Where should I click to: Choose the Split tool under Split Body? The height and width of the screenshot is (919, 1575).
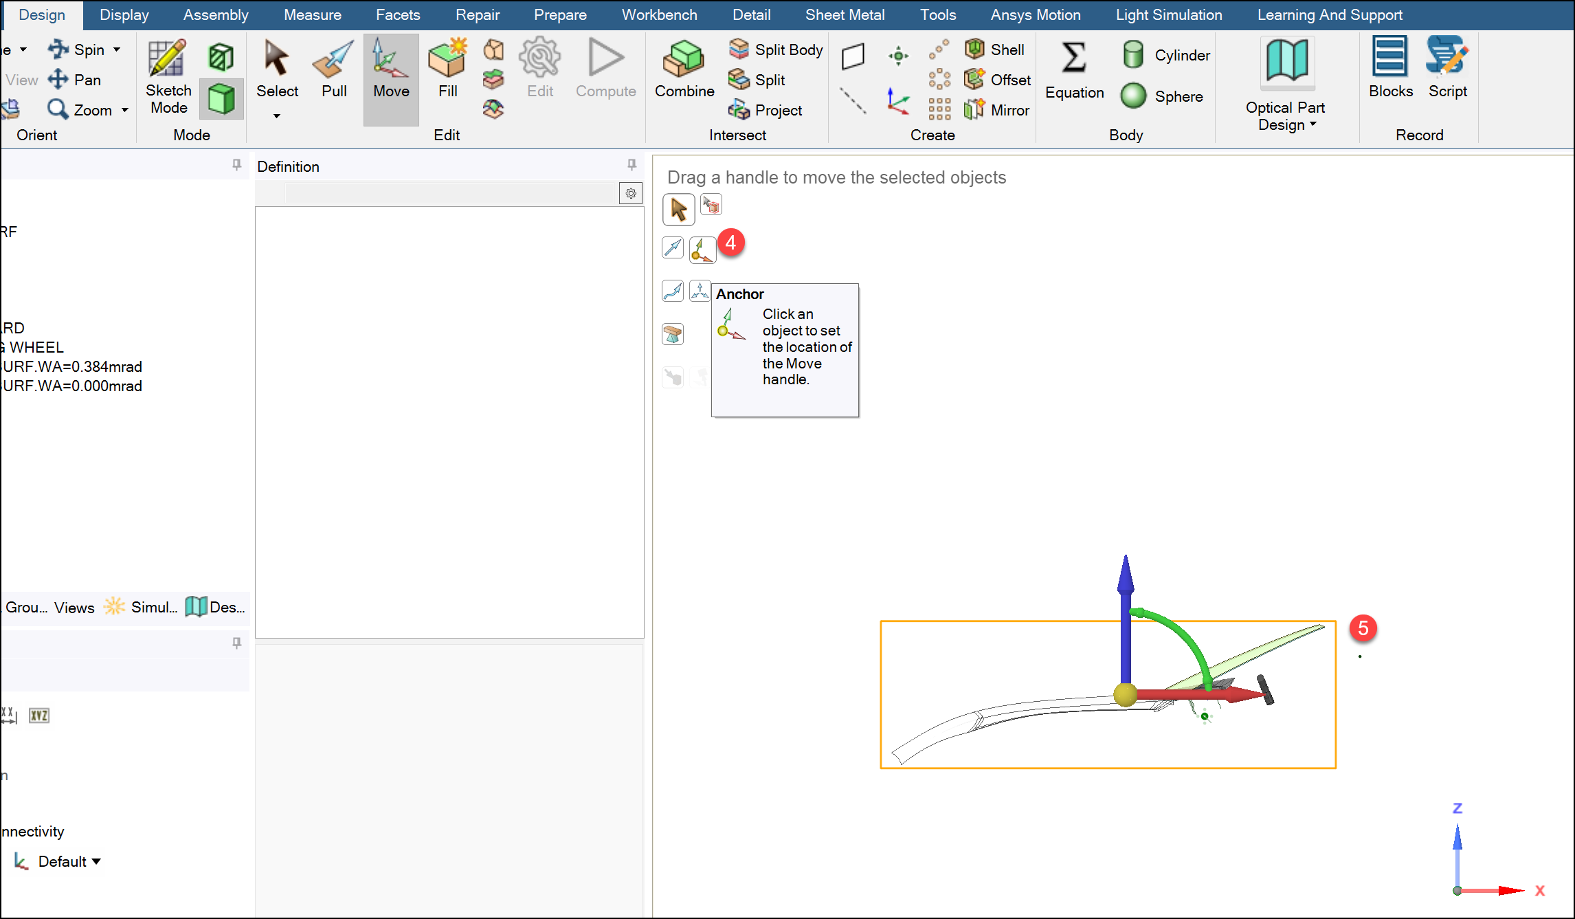point(757,80)
